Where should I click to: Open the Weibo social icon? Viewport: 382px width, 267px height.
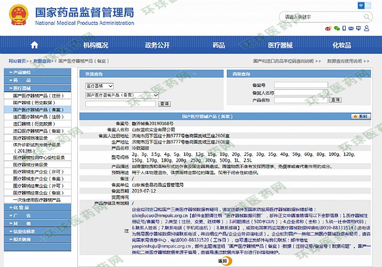(328, 29)
